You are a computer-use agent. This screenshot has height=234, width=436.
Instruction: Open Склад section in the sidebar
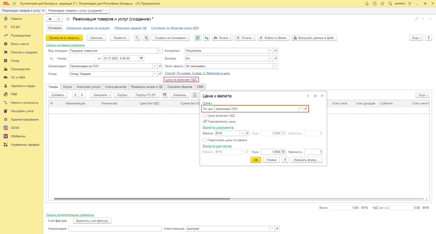[x=15, y=61]
